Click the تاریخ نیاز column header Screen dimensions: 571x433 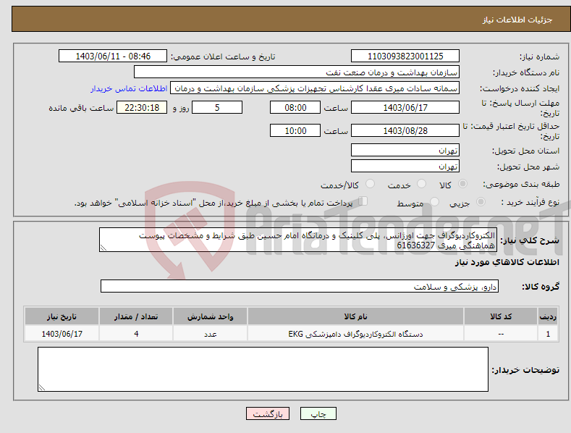tap(62, 316)
